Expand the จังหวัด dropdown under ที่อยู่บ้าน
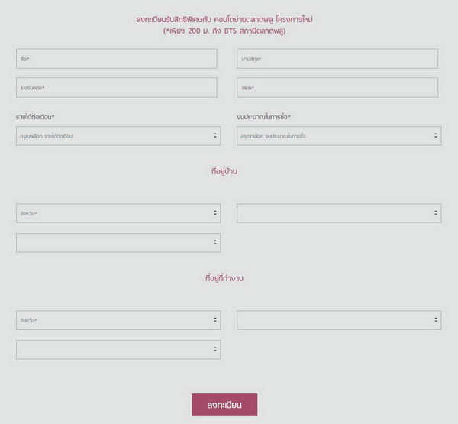This screenshot has width=458, height=424. [x=114, y=213]
